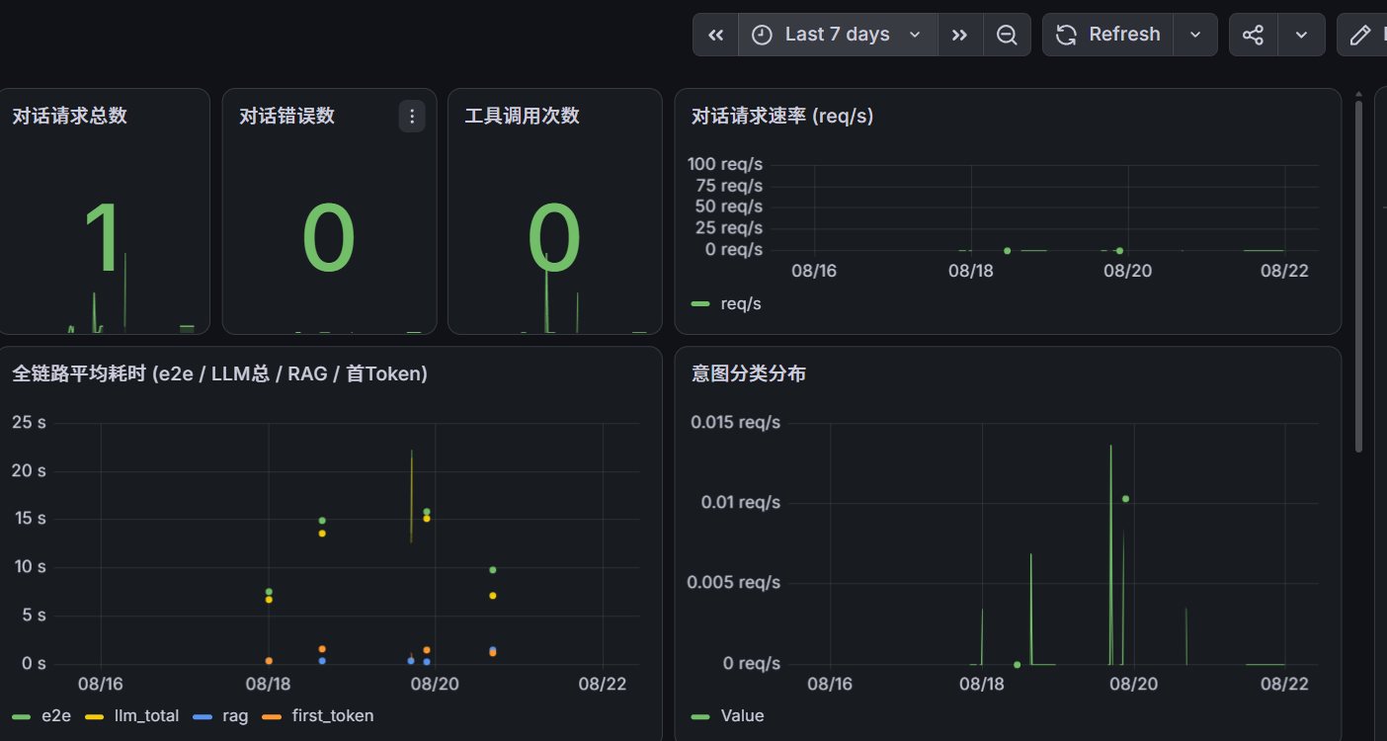Viewport: 1387px width, 741px height.
Task: Click the big 0 value in 工具调用次数
Action: point(554,238)
